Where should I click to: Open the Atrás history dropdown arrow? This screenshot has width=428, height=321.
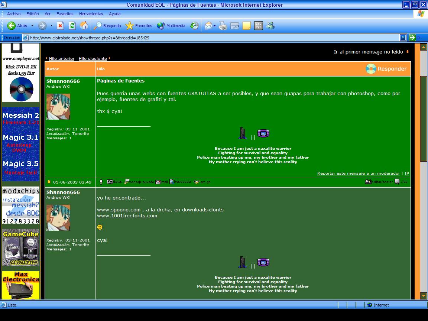click(32, 26)
